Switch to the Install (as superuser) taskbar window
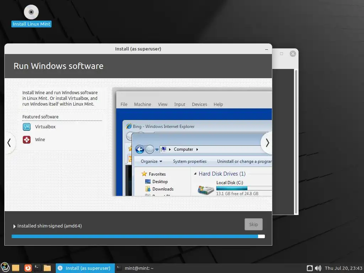This screenshot has height=273, width=364. [85, 268]
